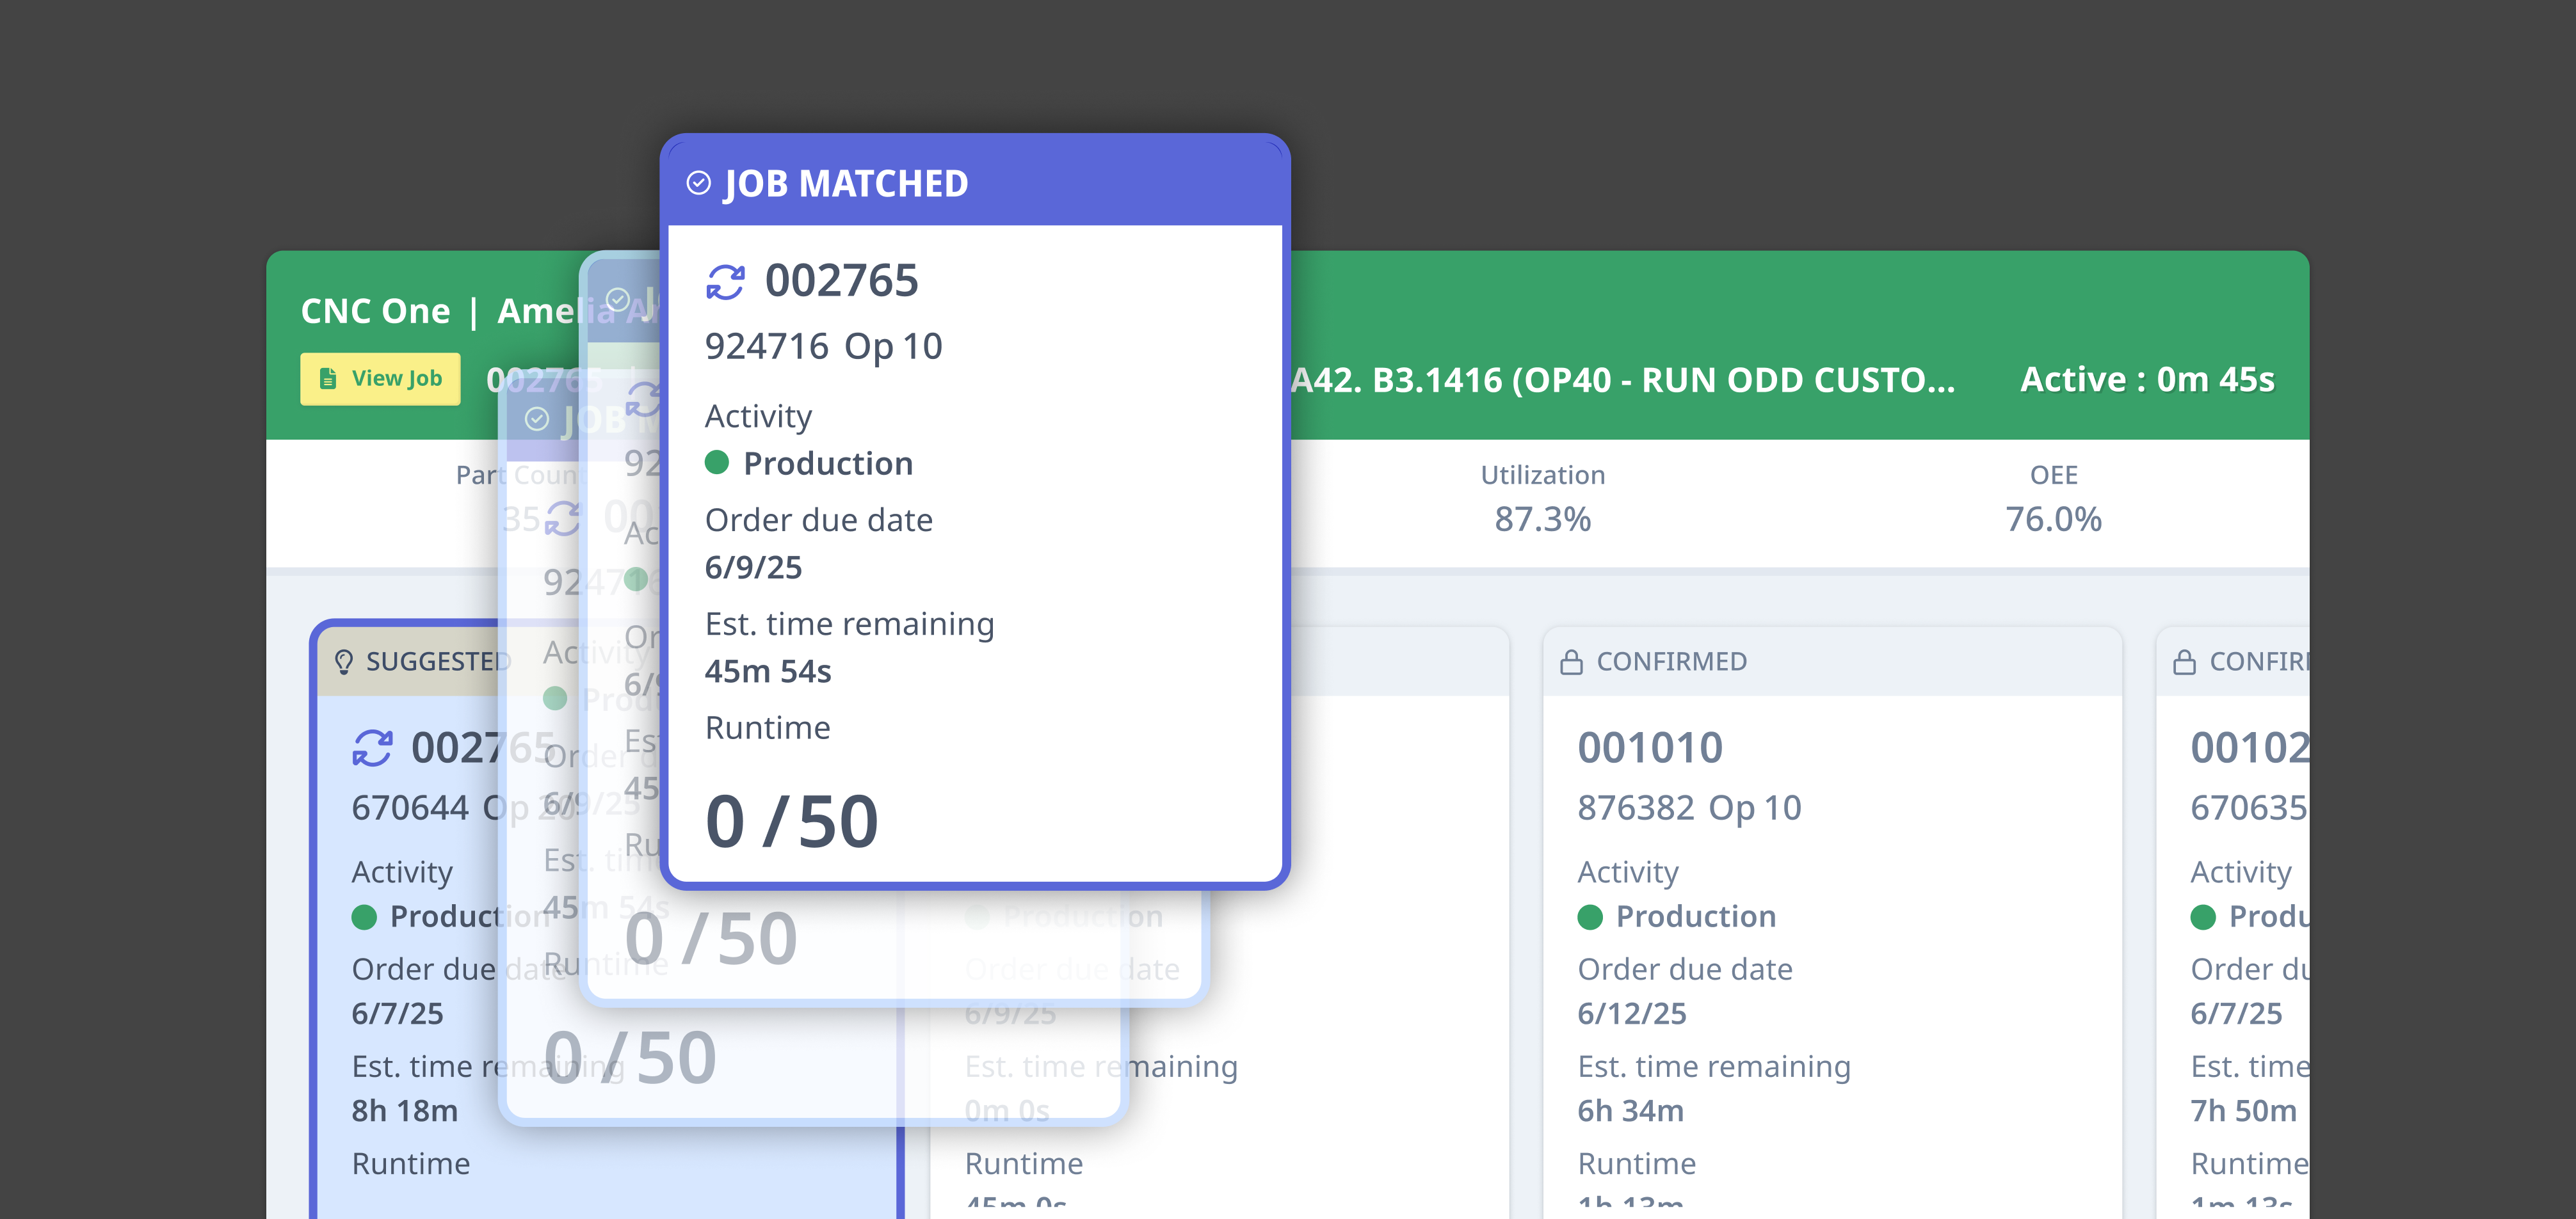Click the document icon inside View Job
The image size is (2576, 1219).
click(327, 379)
